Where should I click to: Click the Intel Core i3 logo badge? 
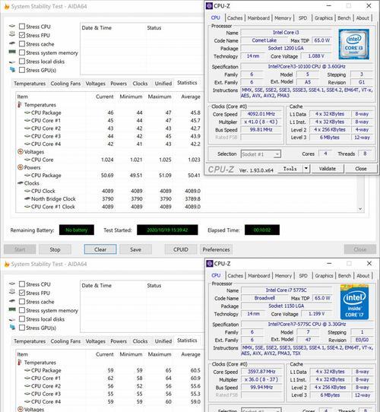[x=353, y=44]
